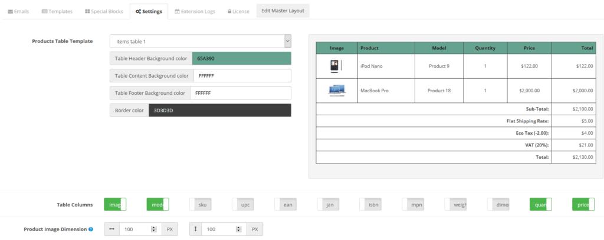Enable the isbn column switch
604x240 pixels.
click(370, 204)
